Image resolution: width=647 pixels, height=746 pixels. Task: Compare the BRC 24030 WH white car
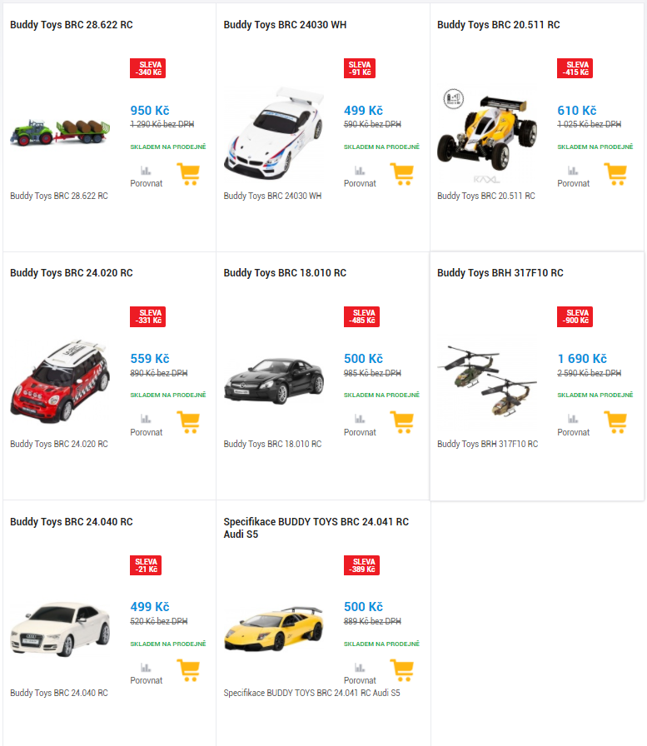(360, 177)
